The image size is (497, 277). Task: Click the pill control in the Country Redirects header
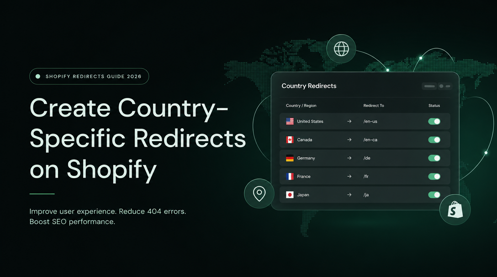(x=429, y=86)
